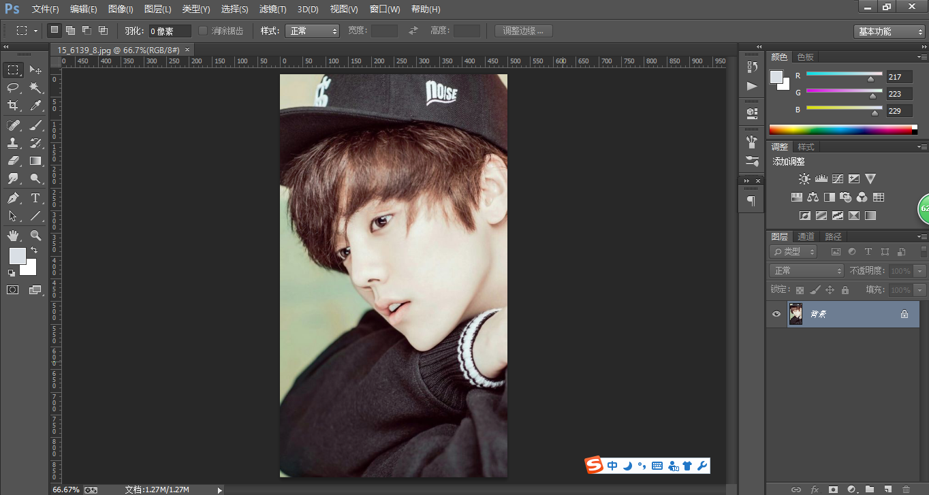929x495 pixels.
Task: Open the Style dropdown set to 正常
Action: click(312, 31)
